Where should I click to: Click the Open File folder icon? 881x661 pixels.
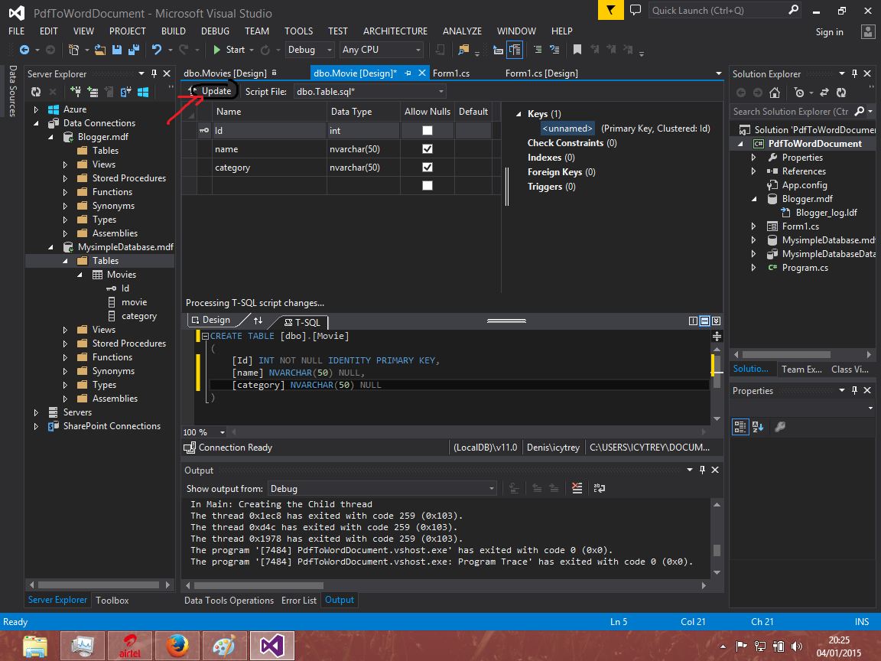[100, 50]
